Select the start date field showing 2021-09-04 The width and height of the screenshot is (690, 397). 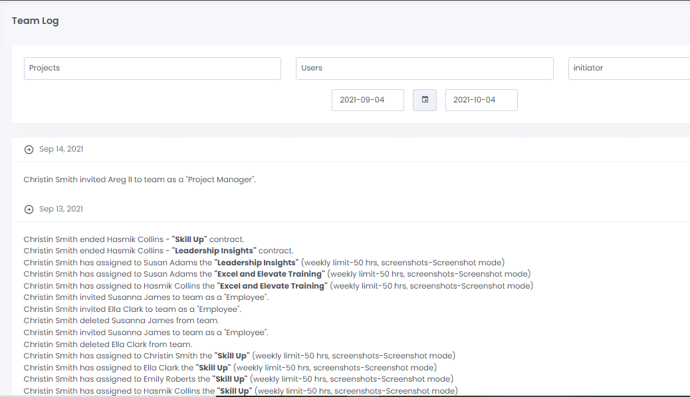[x=368, y=100]
